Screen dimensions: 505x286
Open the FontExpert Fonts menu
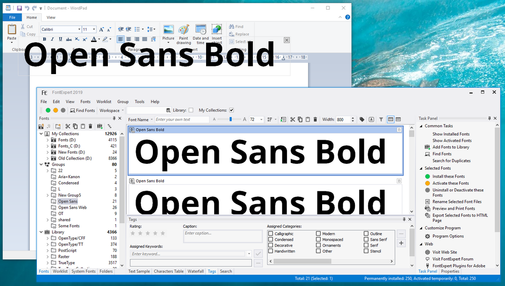coord(86,101)
